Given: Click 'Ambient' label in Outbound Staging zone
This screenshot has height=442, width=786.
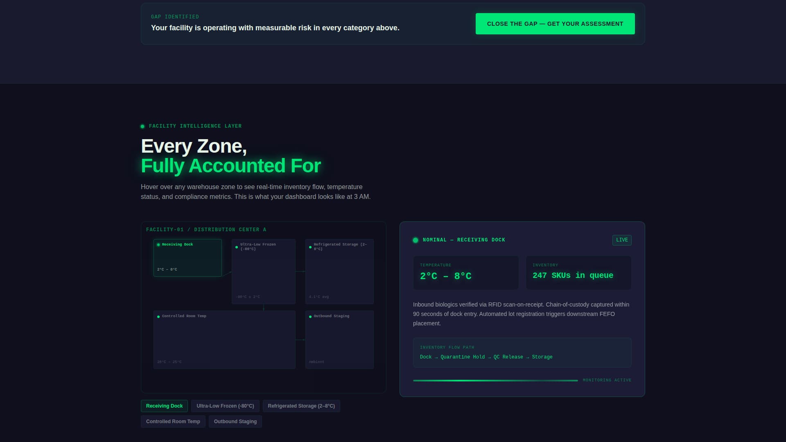Looking at the screenshot, I should pos(316,362).
